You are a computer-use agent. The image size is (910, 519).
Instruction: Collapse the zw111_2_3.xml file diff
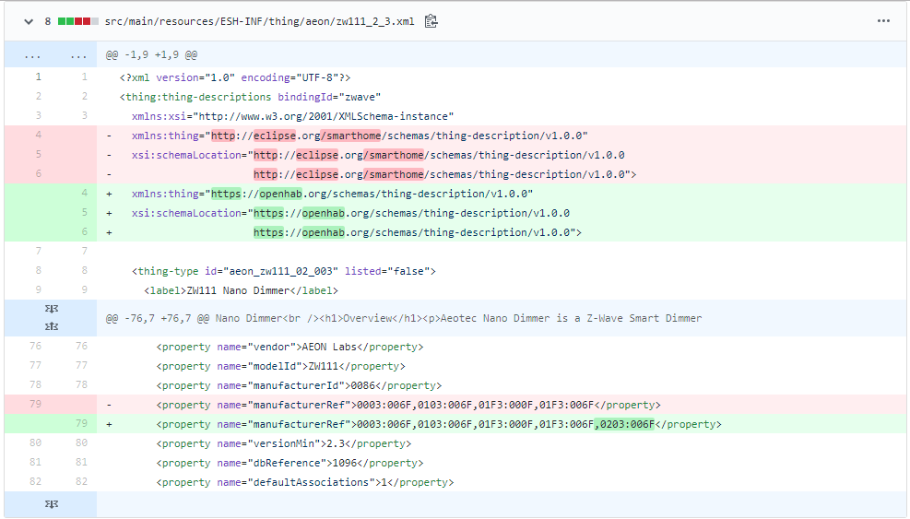29,21
